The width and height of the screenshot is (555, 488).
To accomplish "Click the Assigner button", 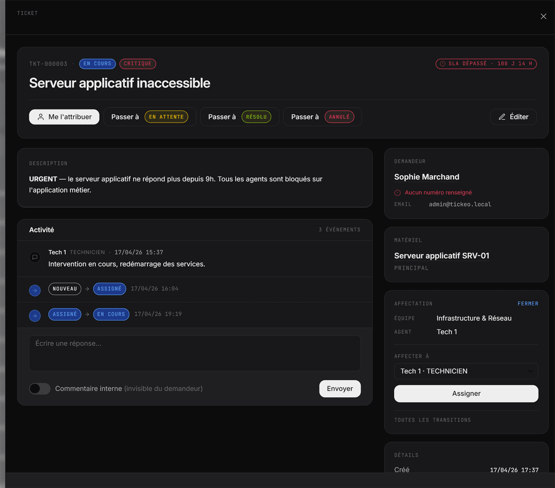I will 466,394.
